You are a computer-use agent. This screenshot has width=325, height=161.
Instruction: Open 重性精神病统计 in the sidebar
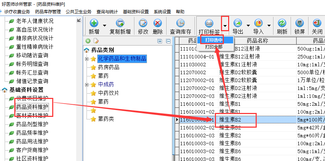(35, 47)
